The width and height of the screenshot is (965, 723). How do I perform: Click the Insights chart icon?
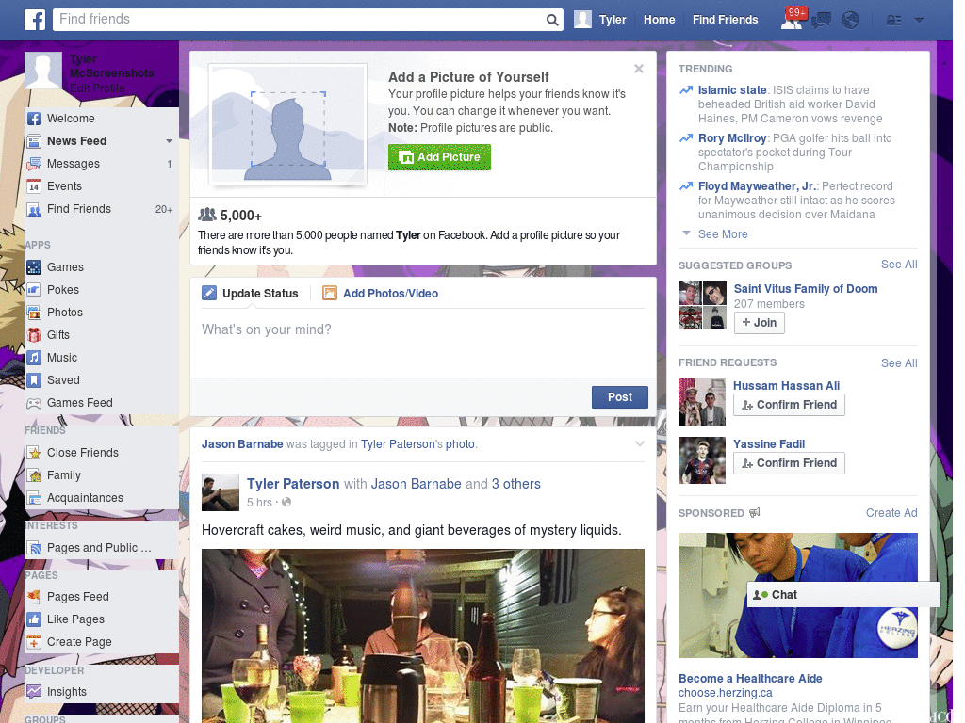click(34, 692)
